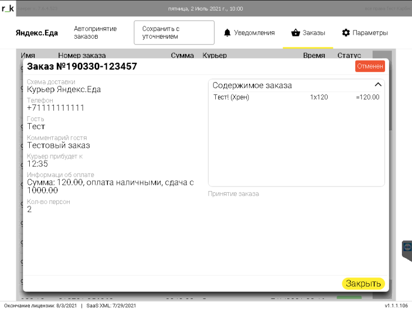Click the guest name Тест
412x309 pixels.
click(36, 126)
